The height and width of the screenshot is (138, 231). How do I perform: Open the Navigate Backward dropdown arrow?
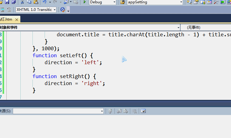(71, 2)
